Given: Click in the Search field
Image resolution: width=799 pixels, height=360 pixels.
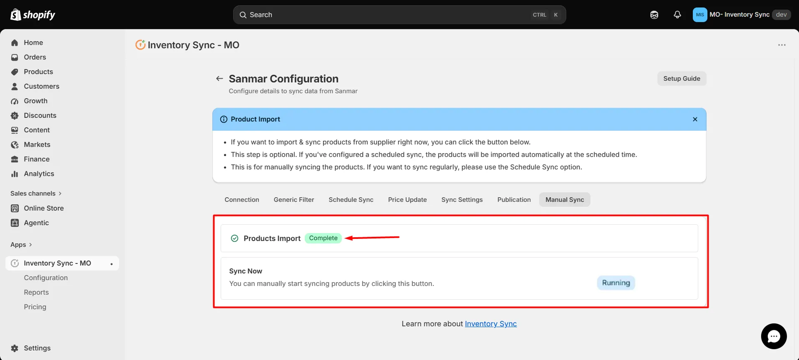Looking at the screenshot, I should point(399,15).
